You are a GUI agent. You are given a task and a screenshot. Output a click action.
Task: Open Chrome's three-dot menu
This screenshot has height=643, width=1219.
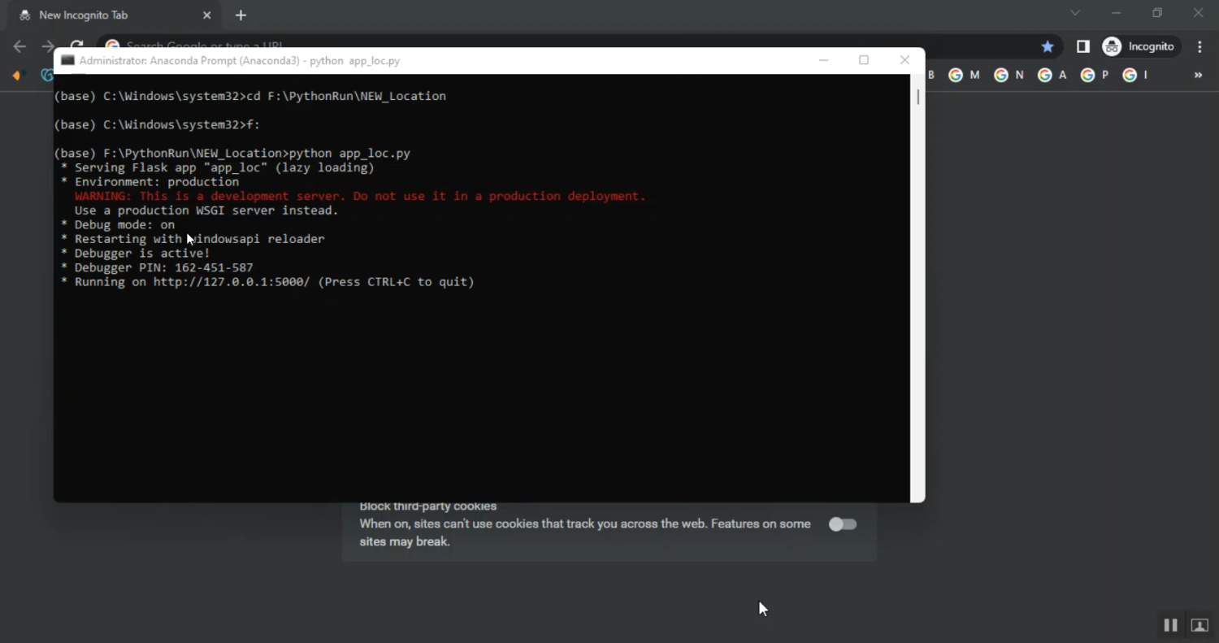pyautogui.click(x=1199, y=46)
